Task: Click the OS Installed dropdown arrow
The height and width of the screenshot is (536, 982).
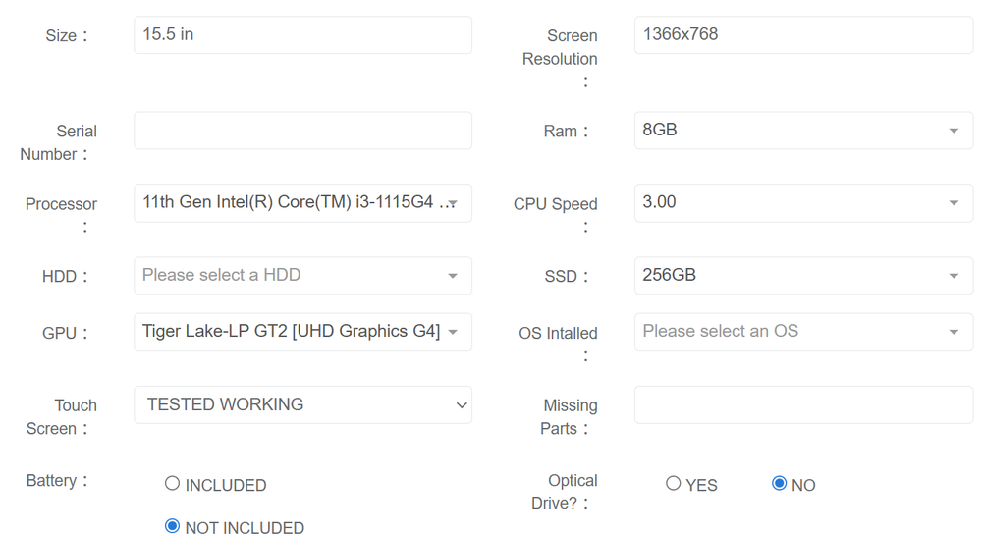Action: (954, 333)
